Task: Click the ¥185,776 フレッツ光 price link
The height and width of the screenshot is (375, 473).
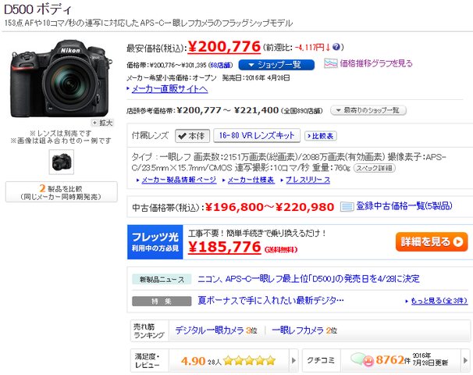Action: [225, 247]
